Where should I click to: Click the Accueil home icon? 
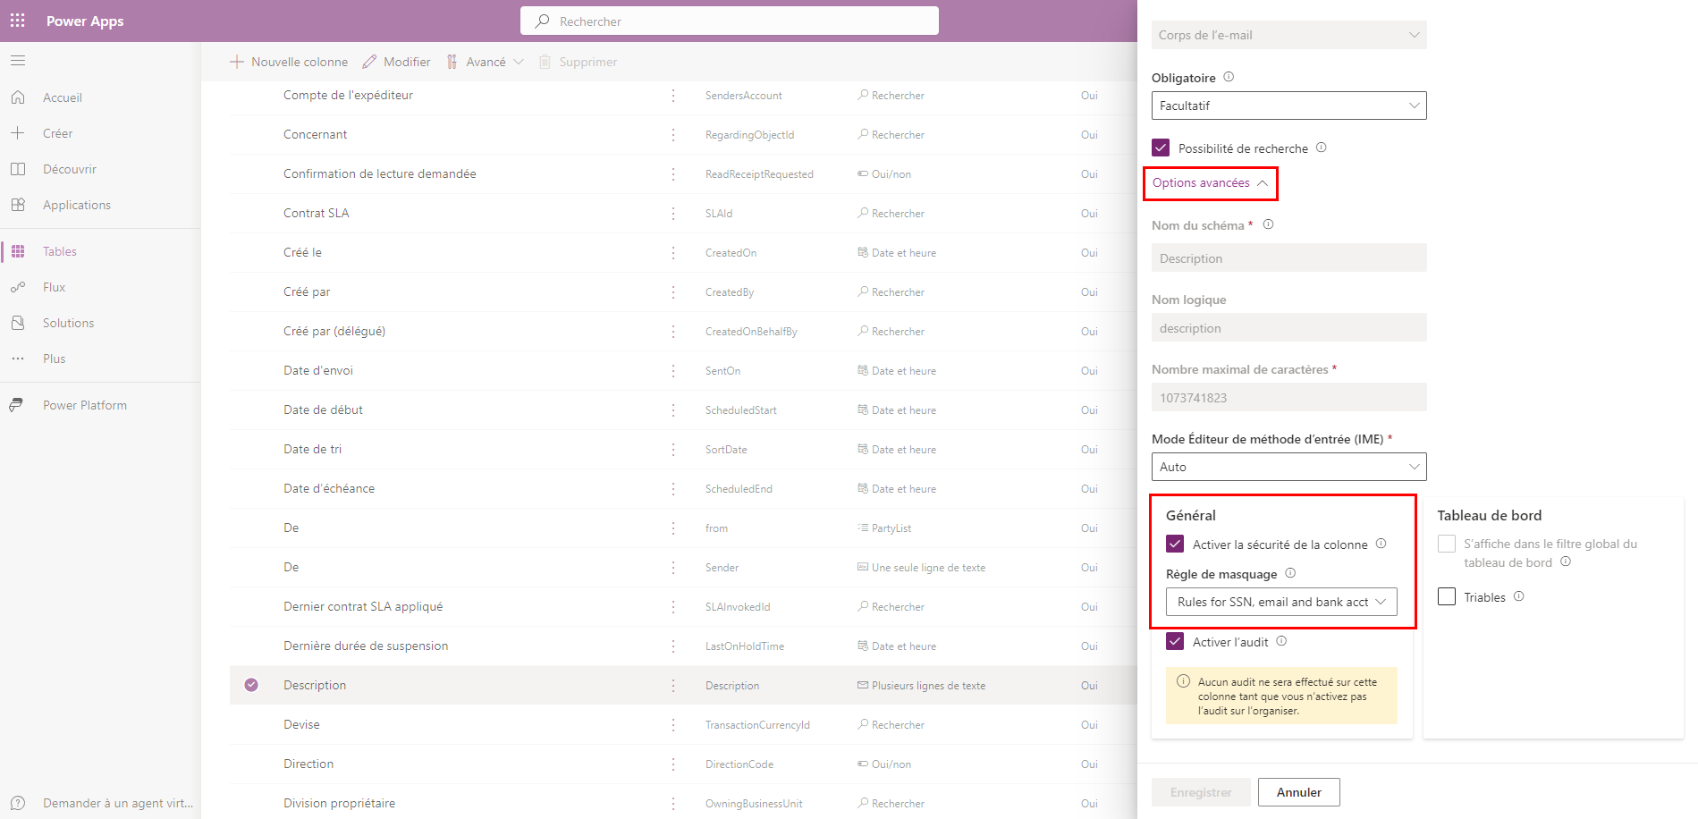[x=18, y=97]
